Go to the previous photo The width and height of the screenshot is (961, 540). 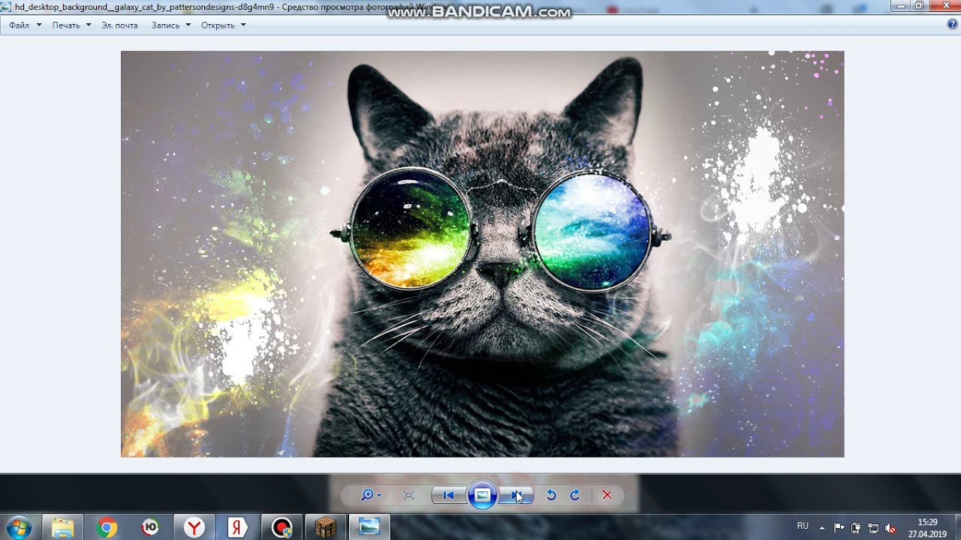[x=448, y=495]
